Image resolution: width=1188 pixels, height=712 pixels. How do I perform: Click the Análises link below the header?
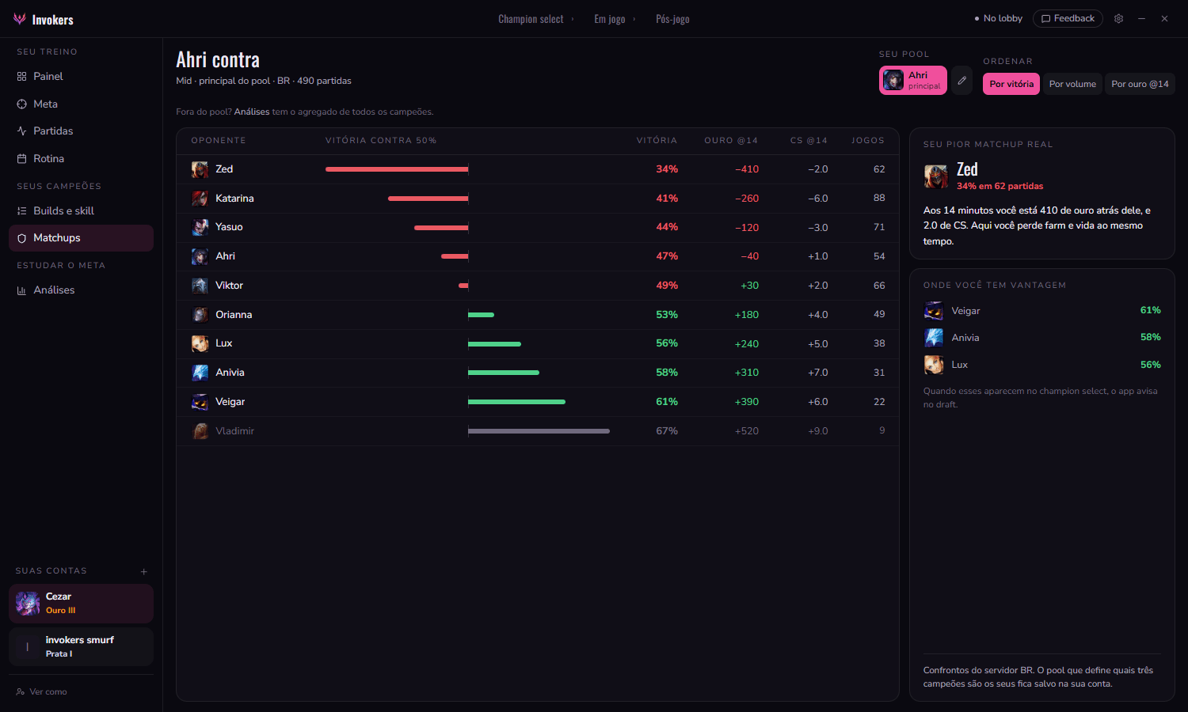pyautogui.click(x=252, y=112)
